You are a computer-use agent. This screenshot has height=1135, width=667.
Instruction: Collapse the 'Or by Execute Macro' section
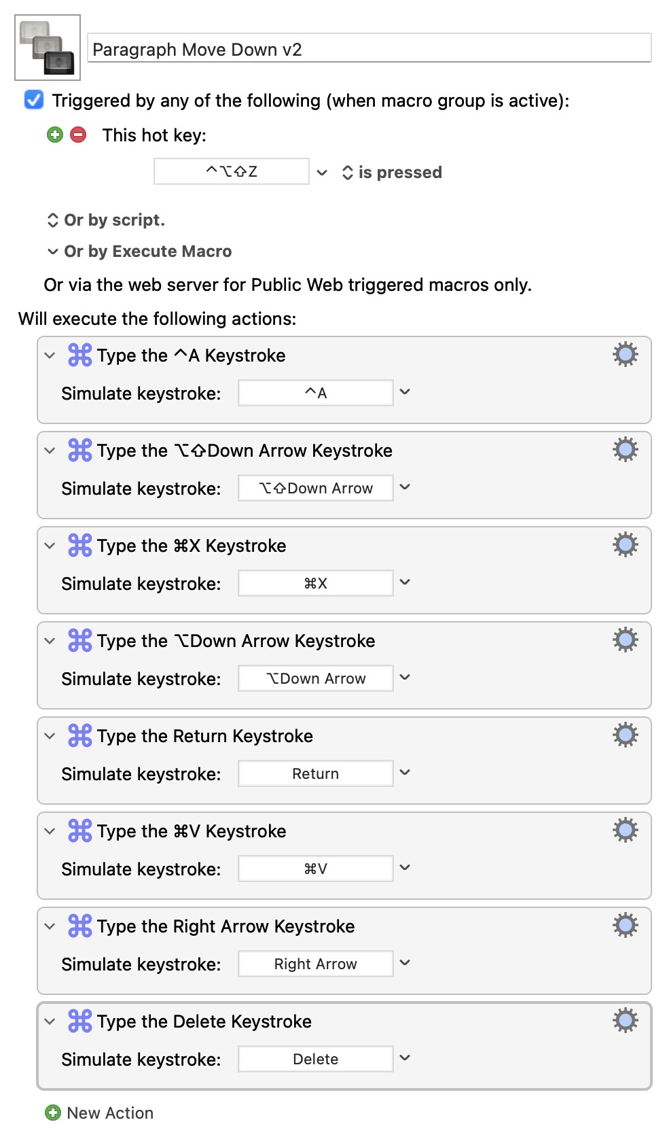point(53,251)
